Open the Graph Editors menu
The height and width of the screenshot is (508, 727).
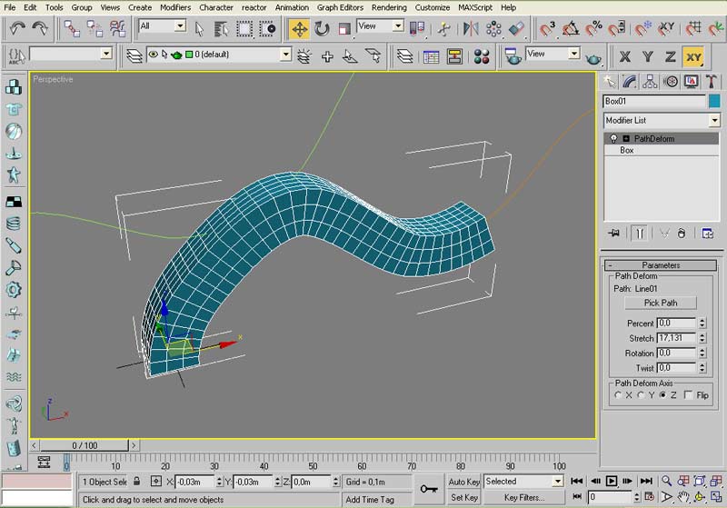pyautogui.click(x=340, y=7)
